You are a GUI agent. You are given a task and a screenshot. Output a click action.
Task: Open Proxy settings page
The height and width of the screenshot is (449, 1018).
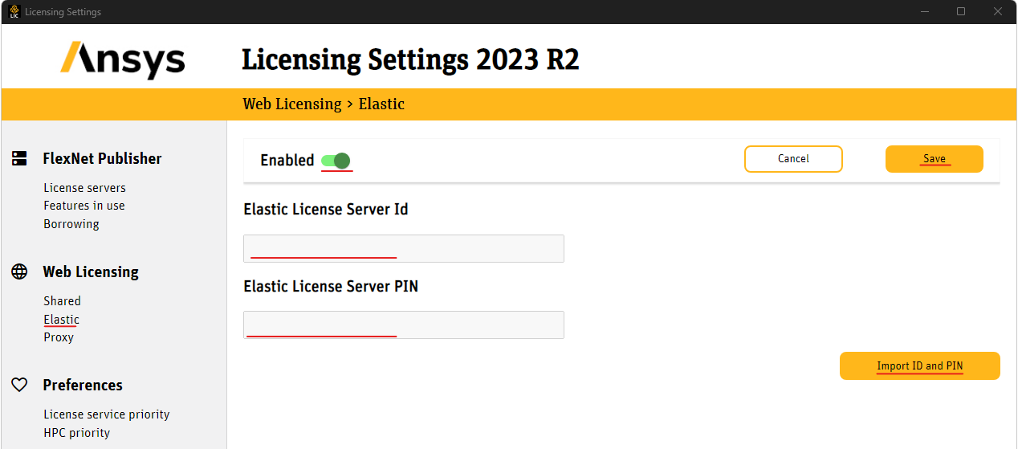coord(59,337)
